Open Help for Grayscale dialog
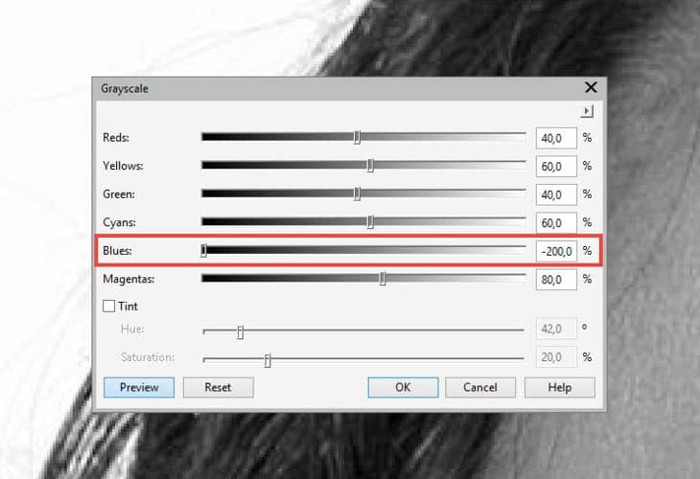The height and width of the screenshot is (479, 700). coord(559,388)
